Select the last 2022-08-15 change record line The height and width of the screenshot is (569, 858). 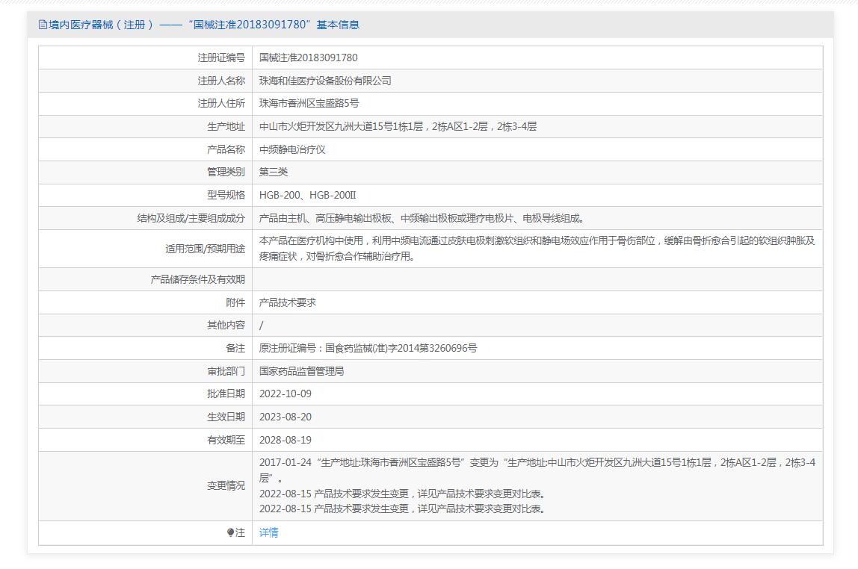[x=402, y=509]
